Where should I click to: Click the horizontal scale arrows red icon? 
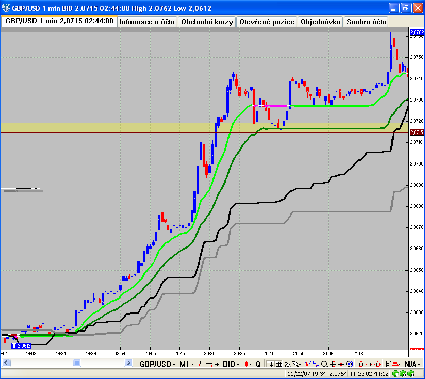(369, 365)
